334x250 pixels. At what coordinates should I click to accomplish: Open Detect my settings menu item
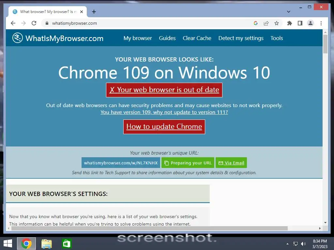tap(241, 38)
